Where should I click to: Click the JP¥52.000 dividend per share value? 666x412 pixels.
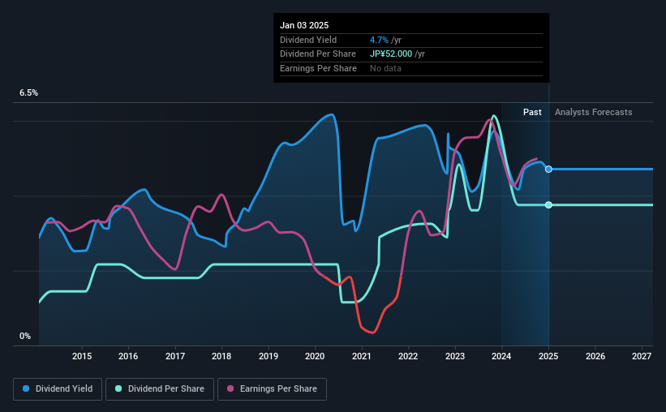[391, 54]
